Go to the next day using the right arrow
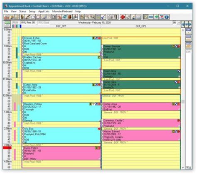 point(190,24)
